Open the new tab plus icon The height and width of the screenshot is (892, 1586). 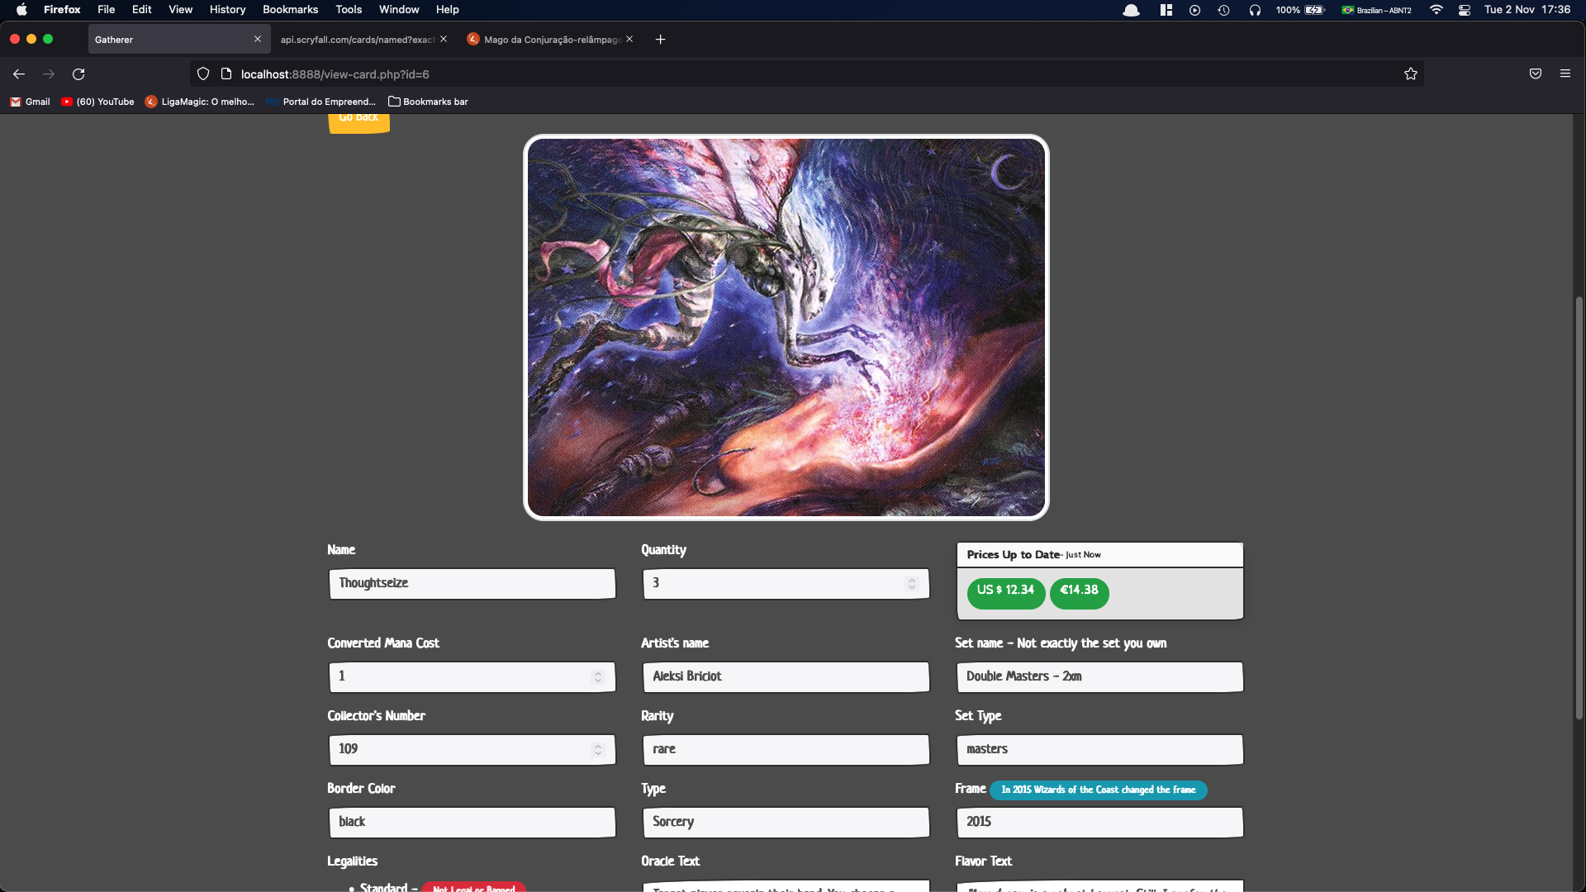pos(660,40)
